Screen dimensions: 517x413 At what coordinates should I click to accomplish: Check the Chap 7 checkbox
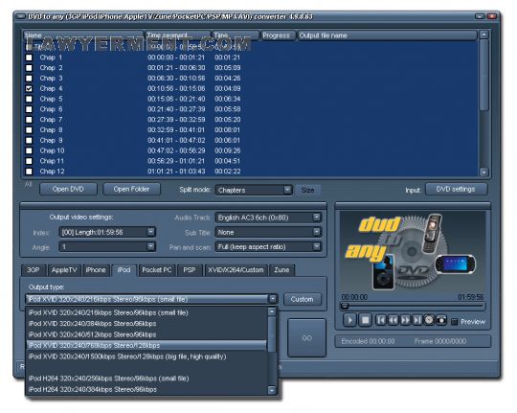(29, 120)
